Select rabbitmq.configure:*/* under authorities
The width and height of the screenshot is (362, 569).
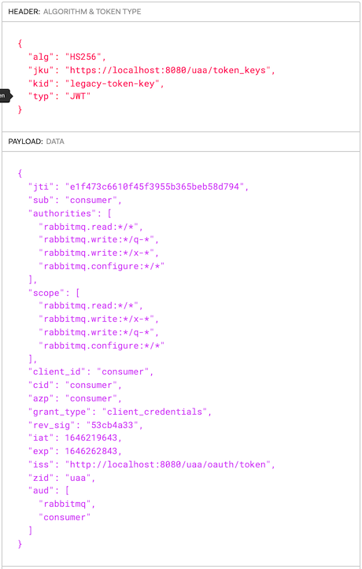click(x=102, y=266)
